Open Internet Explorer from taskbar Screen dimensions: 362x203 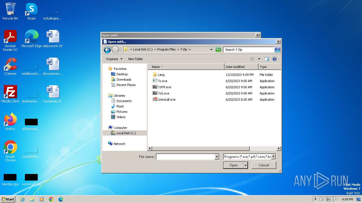[22, 199]
